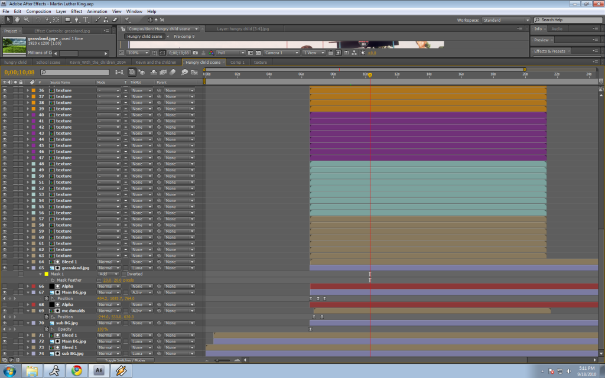
Task: Hide the grassland.jpg layer with its eye icon
Action: click(5, 268)
